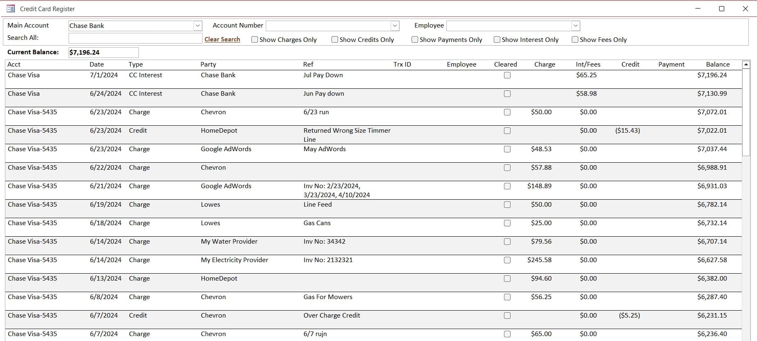Mark Chevron 6/22/2024 charge cleared

tap(507, 168)
